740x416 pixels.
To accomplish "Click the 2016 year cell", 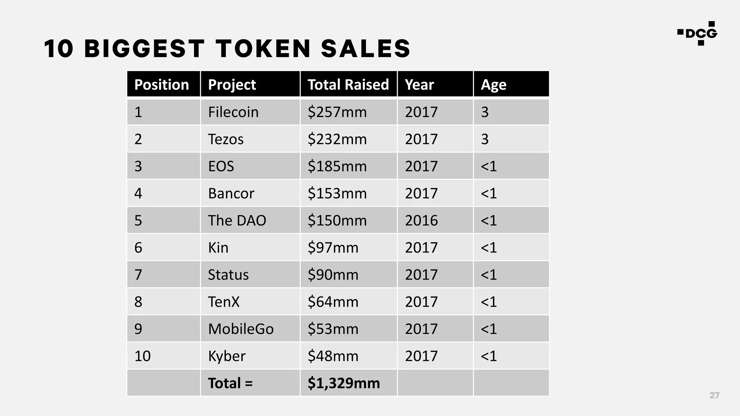I will 435,220.
